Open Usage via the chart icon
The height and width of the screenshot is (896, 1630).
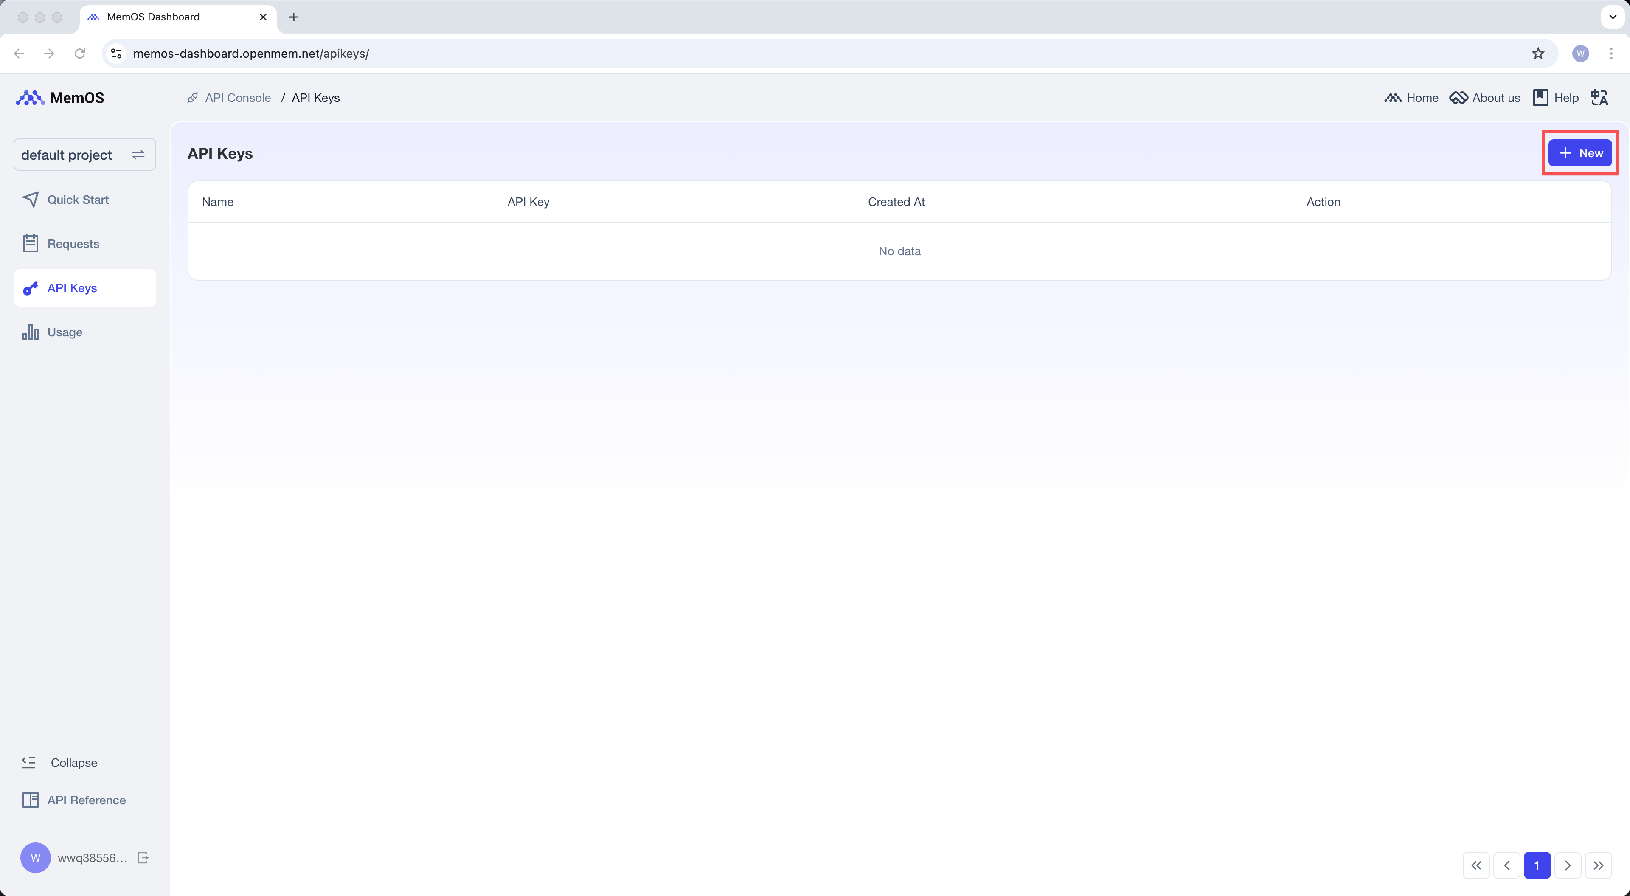pos(31,332)
